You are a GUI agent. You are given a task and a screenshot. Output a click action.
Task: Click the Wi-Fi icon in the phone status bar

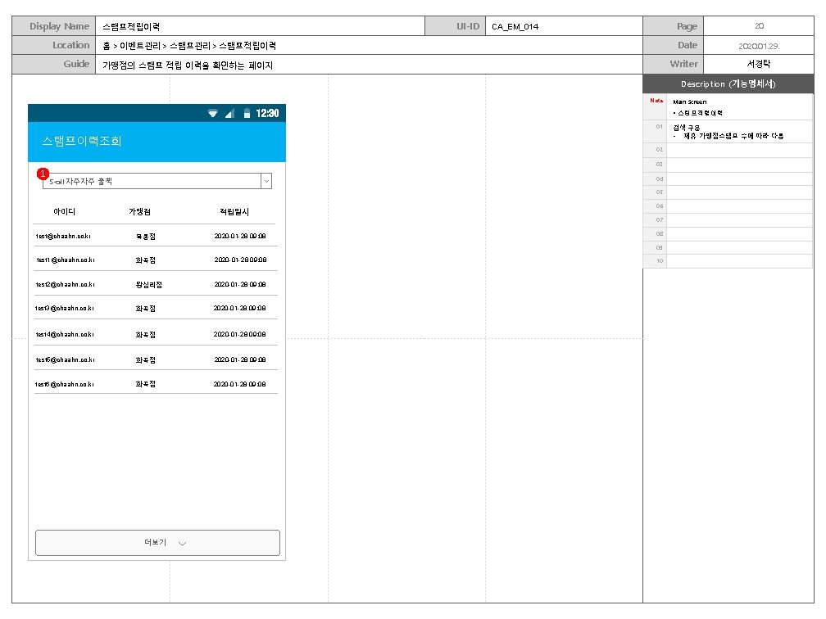tap(213, 113)
